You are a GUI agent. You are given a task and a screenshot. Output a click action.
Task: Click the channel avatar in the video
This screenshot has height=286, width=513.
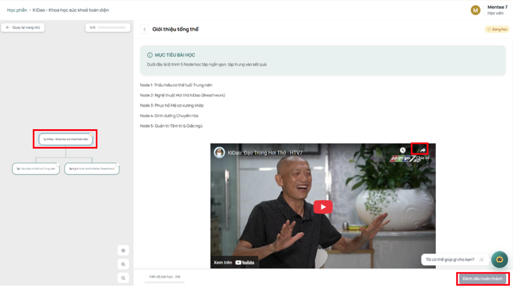tap(219, 152)
